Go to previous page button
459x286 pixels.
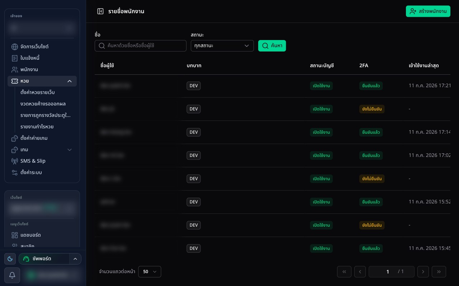click(360, 272)
